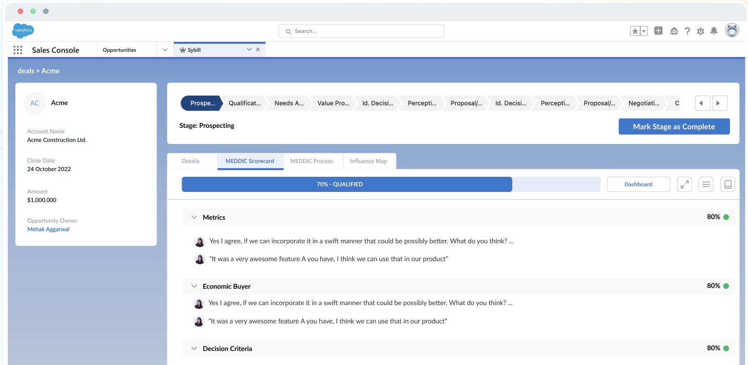Viewport: 748px width, 365px height.
Task: Click speaker avatar of second Metrics quote
Action: [x=200, y=259]
